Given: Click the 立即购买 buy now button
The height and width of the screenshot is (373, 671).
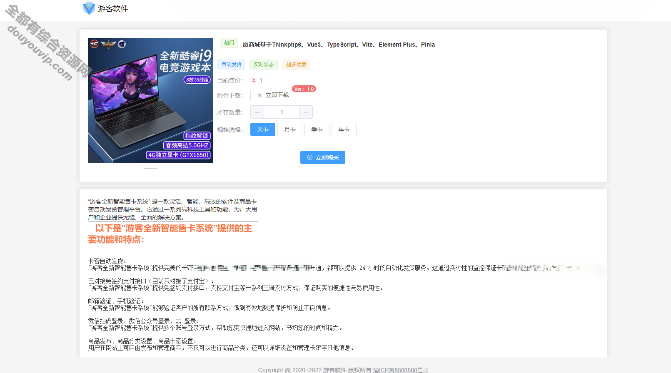Looking at the screenshot, I should pyautogui.click(x=323, y=157).
